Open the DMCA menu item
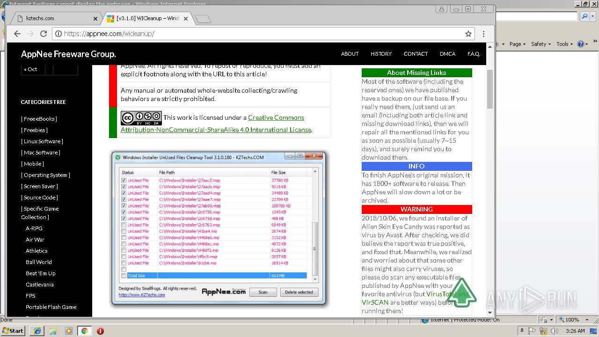The height and width of the screenshot is (337, 599). click(x=447, y=54)
